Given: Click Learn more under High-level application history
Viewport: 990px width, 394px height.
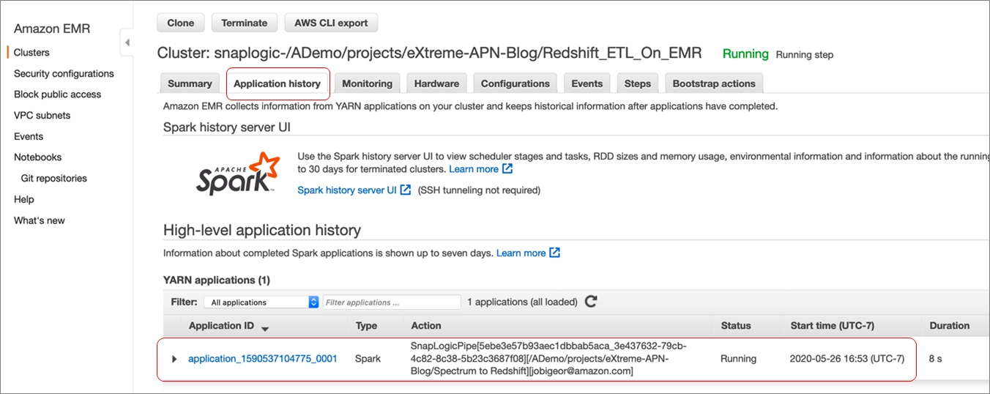Looking at the screenshot, I should tap(521, 253).
